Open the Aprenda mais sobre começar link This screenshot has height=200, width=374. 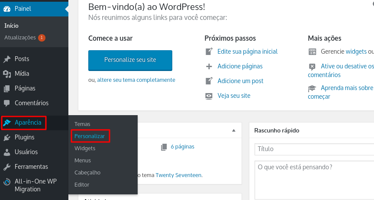pos(341,92)
